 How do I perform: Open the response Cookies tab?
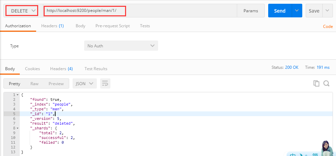[x=32, y=69]
